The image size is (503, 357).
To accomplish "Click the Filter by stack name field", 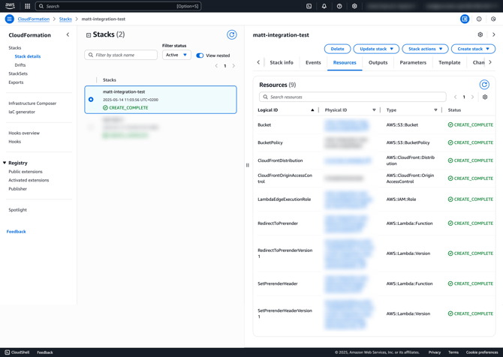I will point(121,55).
